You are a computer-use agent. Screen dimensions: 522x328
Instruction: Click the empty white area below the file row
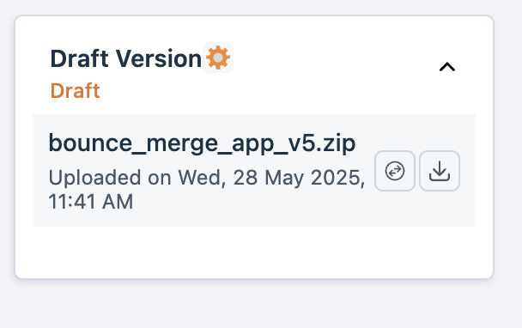pos(254,252)
